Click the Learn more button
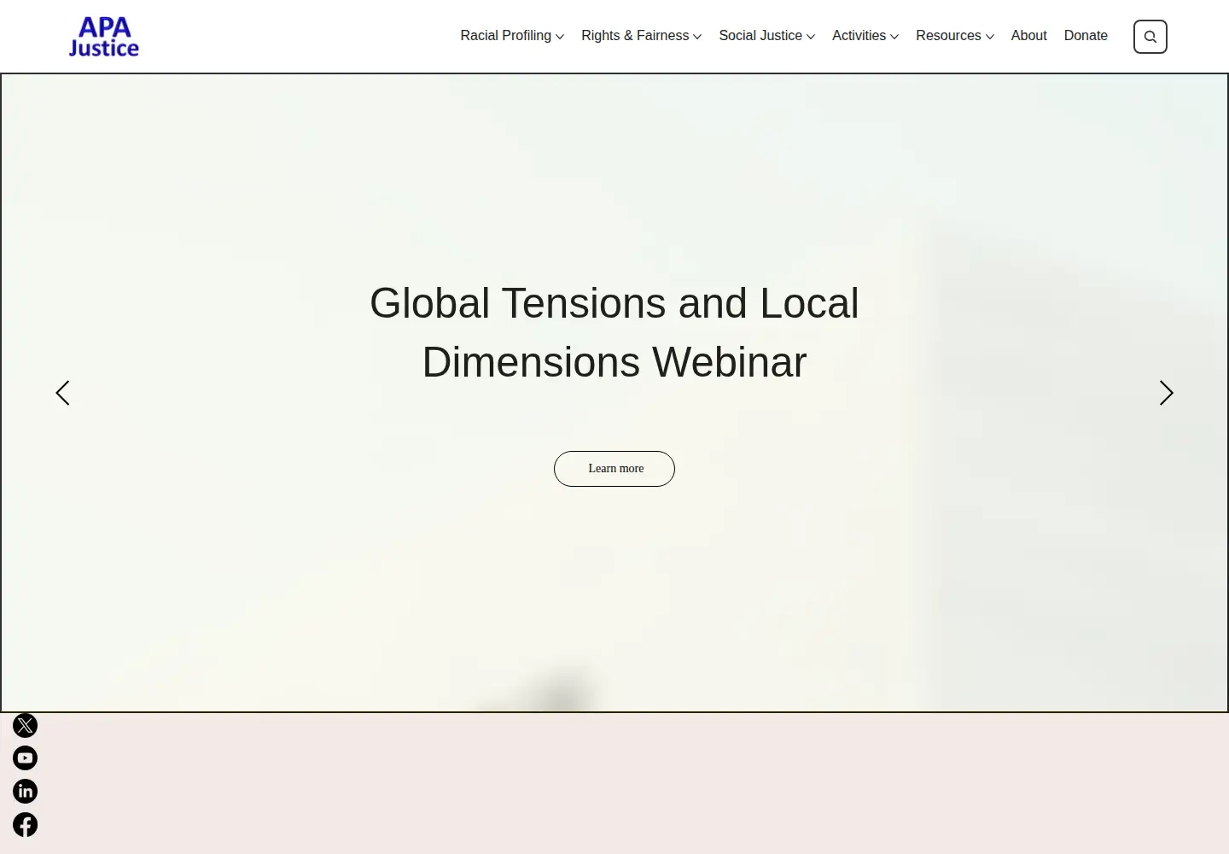Viewport: 1229px width, 854px height. (614, 469)
